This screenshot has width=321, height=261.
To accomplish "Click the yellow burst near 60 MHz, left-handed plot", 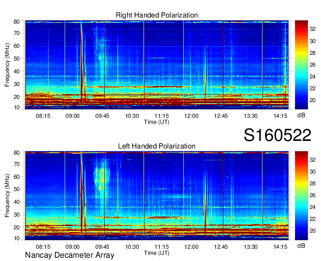I will 101,177.
